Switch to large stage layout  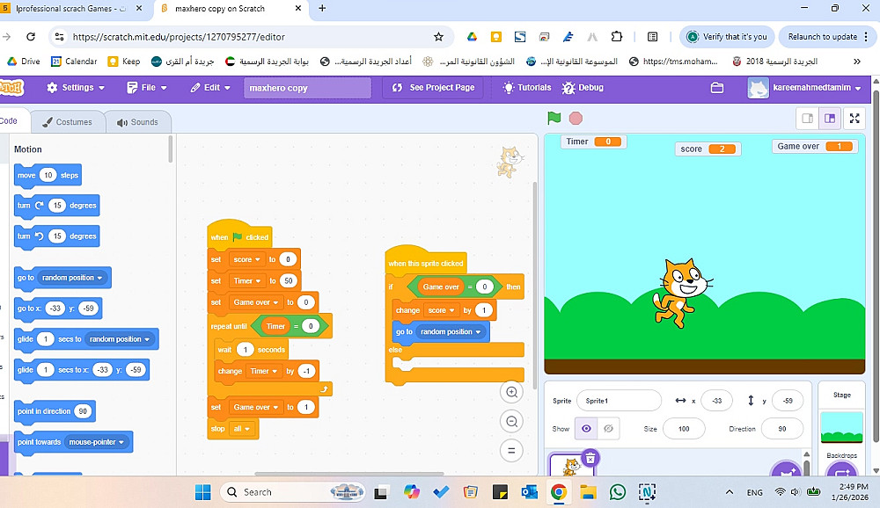(x=830, y=119)
